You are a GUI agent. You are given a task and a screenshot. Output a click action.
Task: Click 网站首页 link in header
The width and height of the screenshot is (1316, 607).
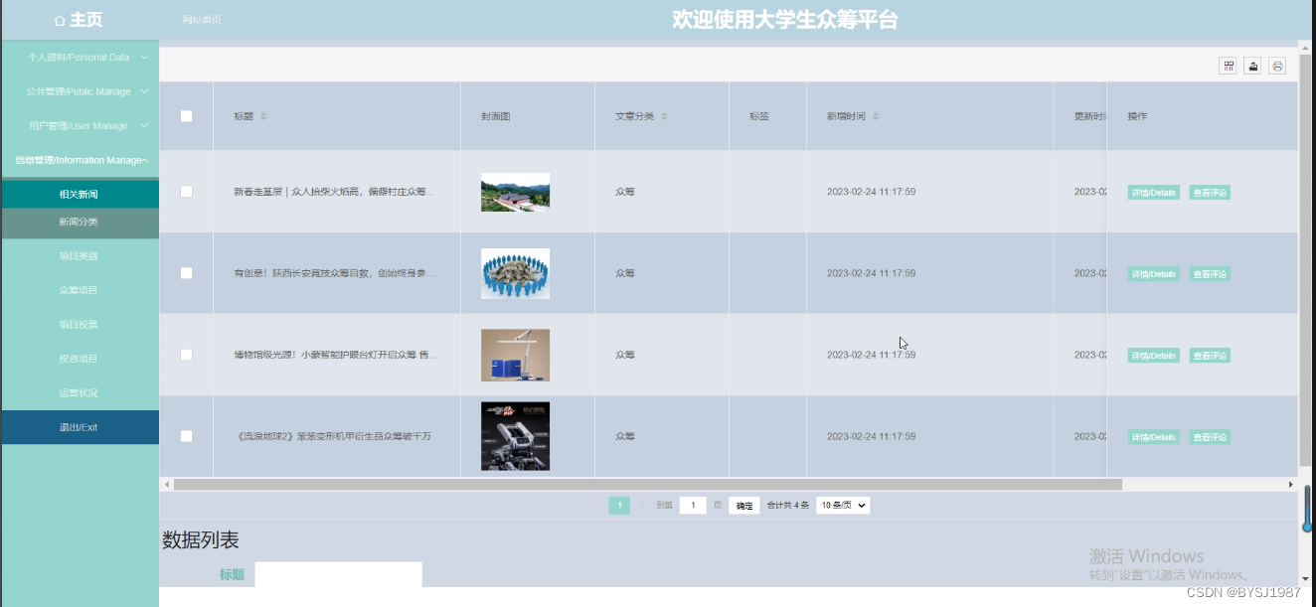click(x=202, y=20)
